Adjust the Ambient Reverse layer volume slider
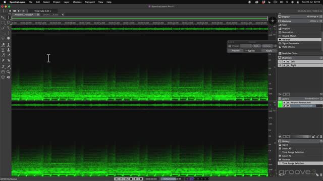 click(306, 106)
